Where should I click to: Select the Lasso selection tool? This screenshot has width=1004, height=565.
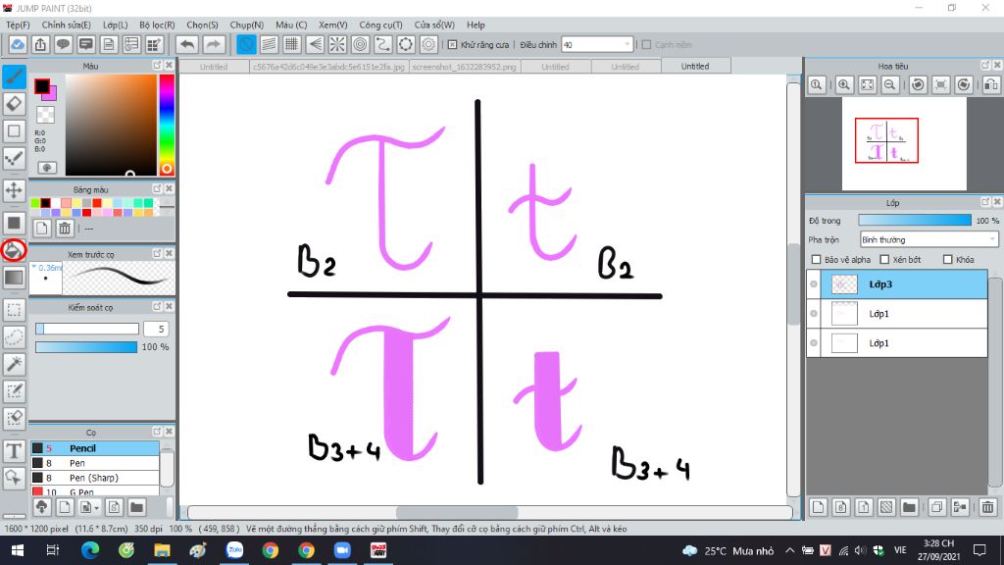14,337
